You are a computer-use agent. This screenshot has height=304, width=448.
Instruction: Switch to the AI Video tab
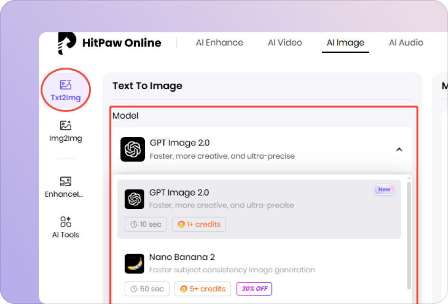(285, 43)
